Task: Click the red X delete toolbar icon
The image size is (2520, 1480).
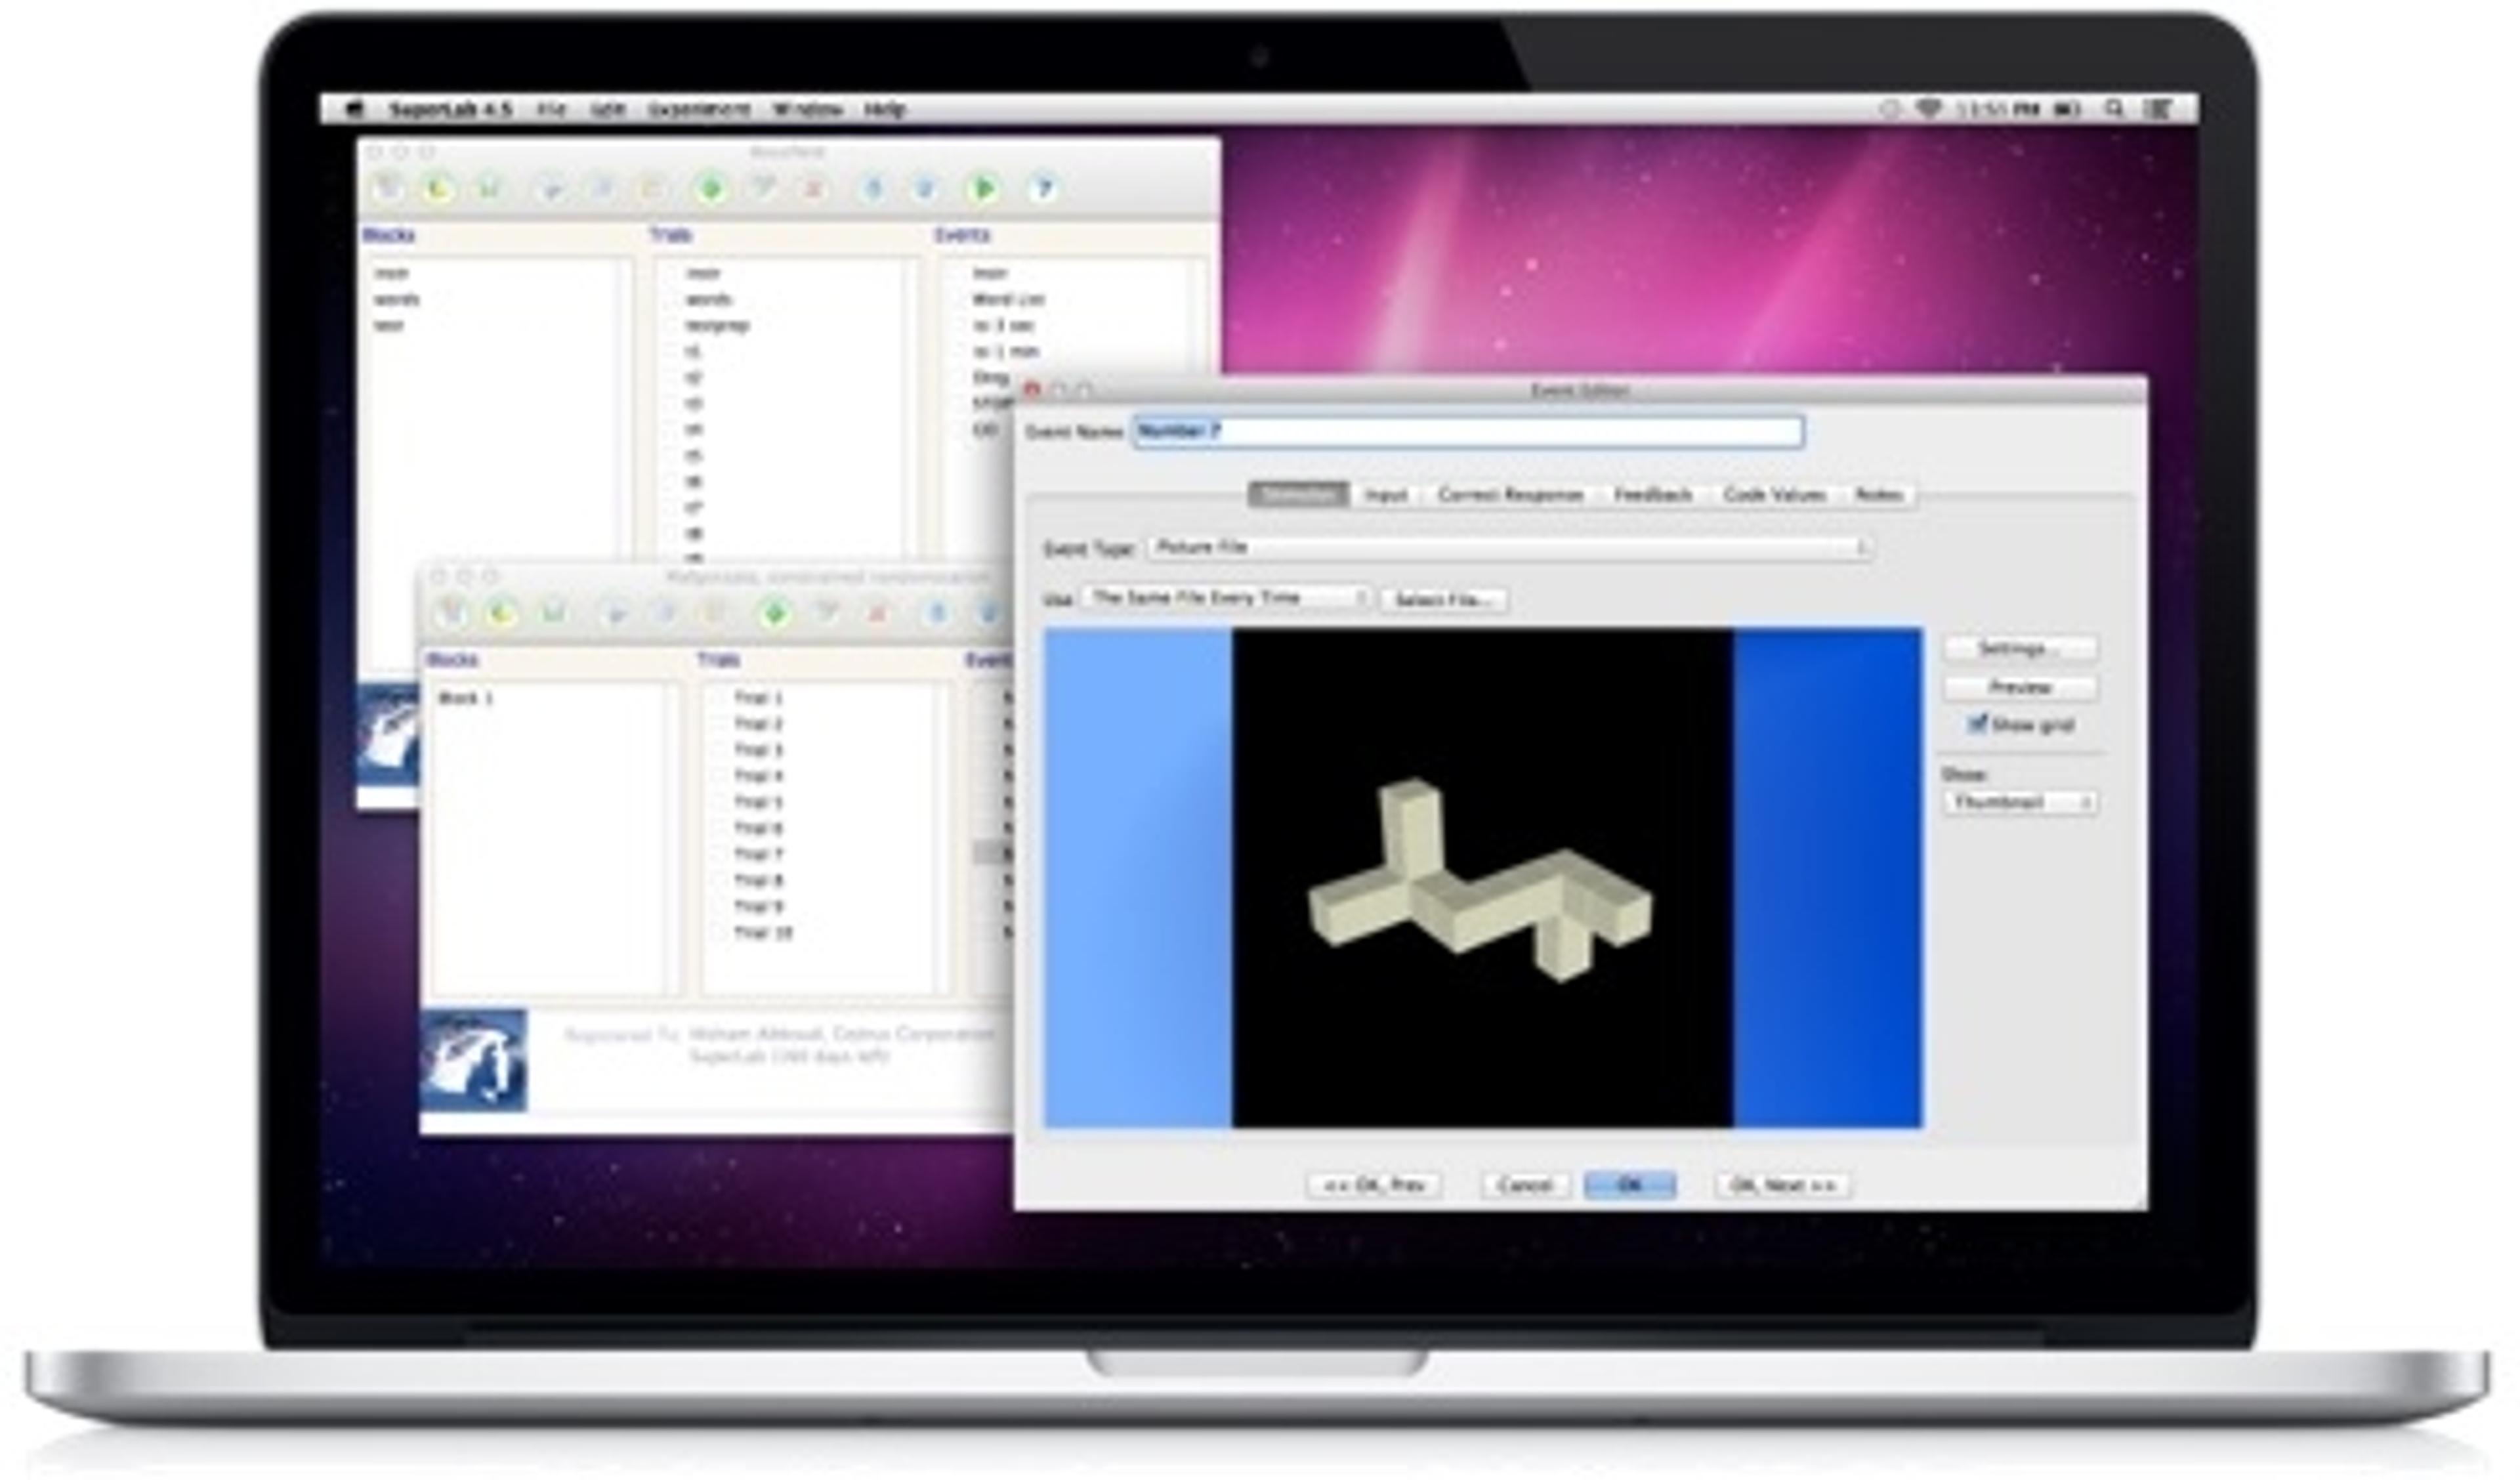Action: 814,188
